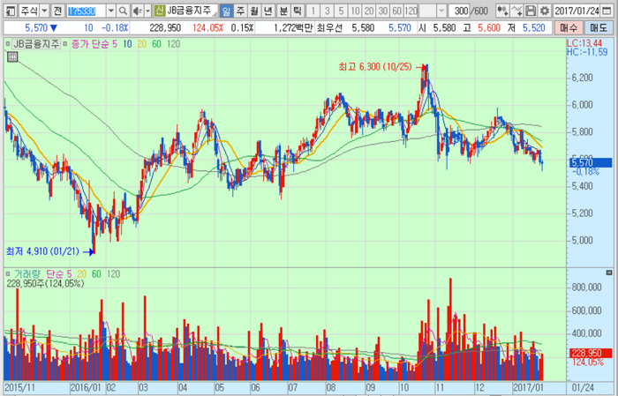Viewport: 618px width, 396px height.
Task: Click the save chart floppy disk icon
Action: click(x=532, y=11)
